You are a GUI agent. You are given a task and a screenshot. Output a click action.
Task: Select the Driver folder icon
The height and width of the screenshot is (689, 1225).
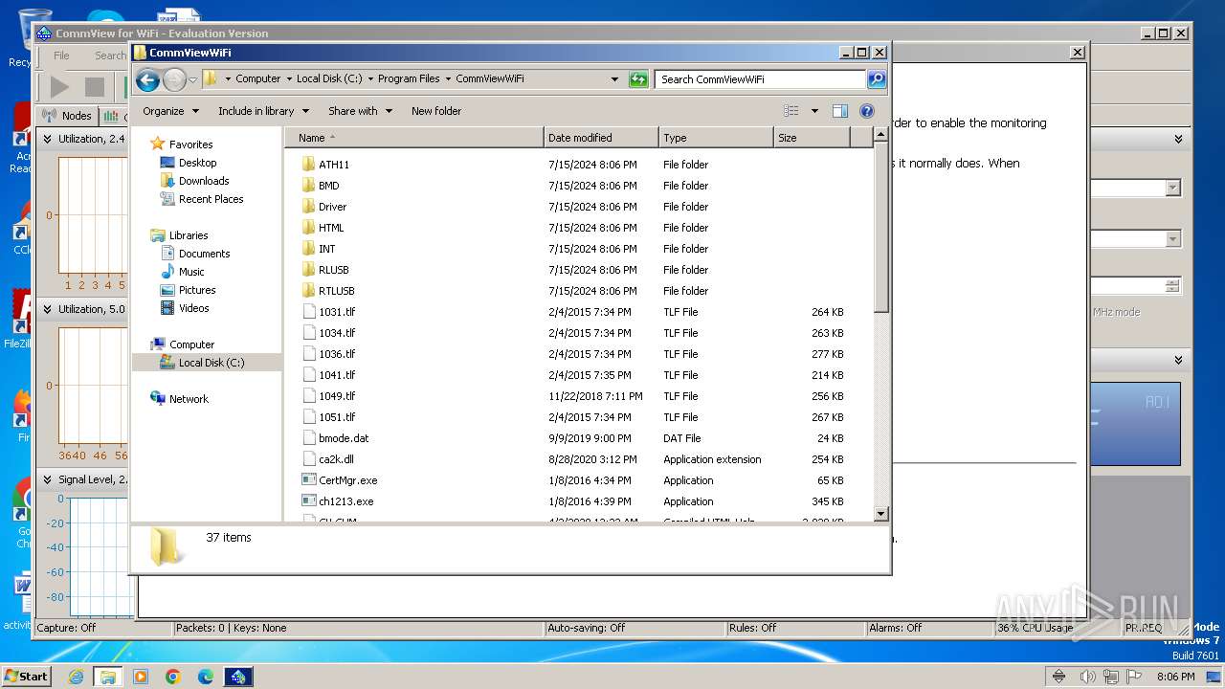click(308, 207)
